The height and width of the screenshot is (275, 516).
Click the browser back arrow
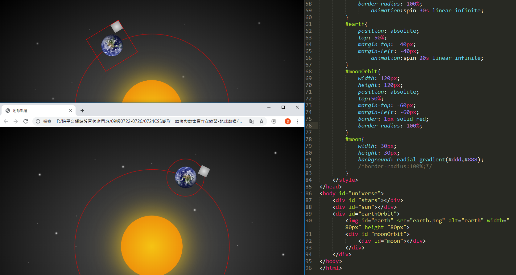point(6,121)
